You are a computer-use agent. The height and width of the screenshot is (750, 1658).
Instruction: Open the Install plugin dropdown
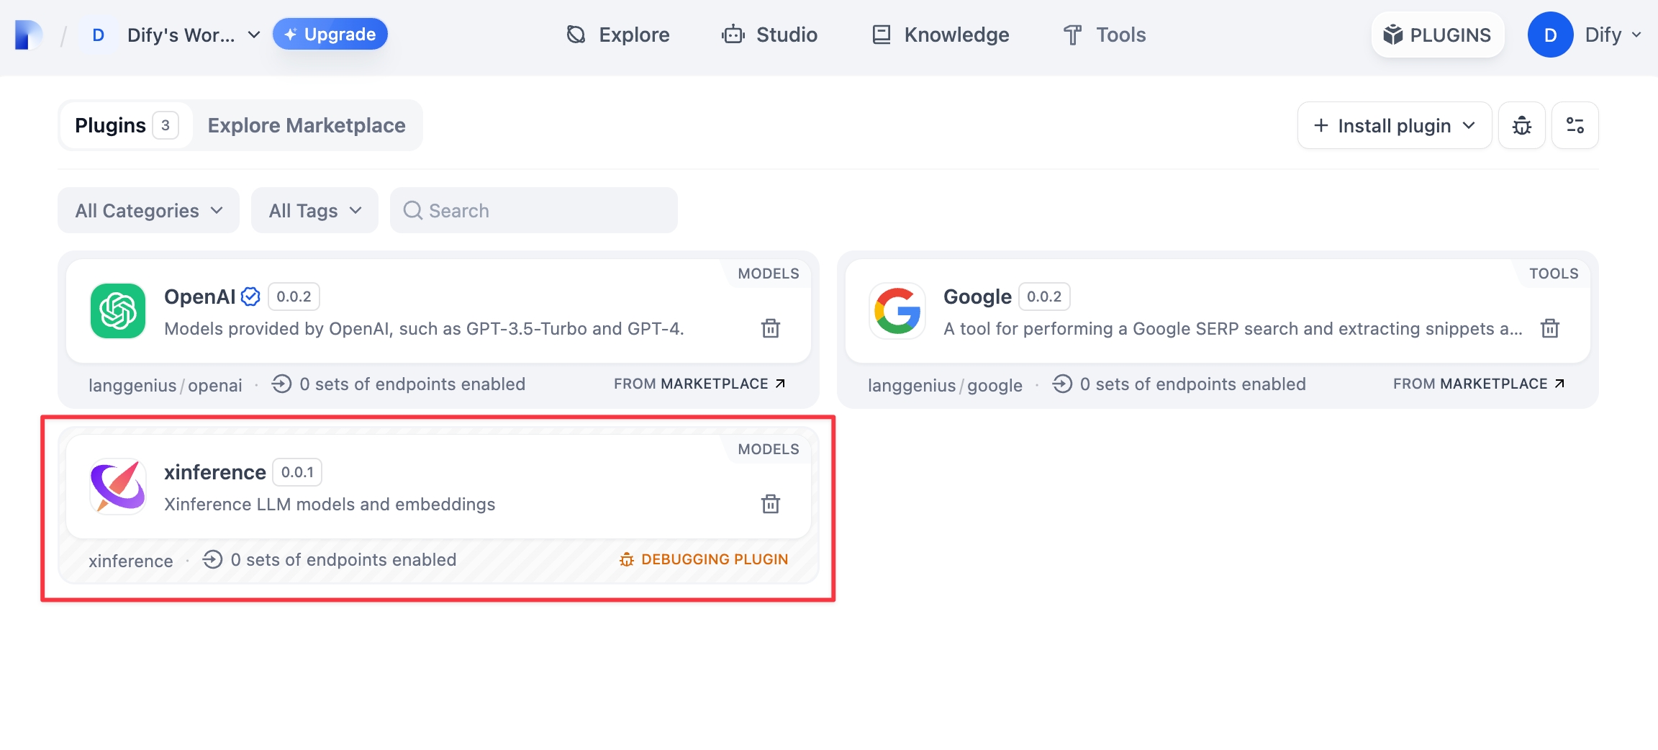pyautogui.click(x=1394, y=125)
